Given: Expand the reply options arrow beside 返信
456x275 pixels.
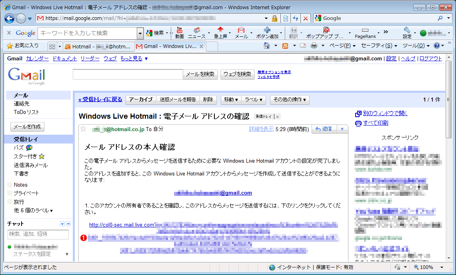Looking at the screenshot, I should (342, 129).
